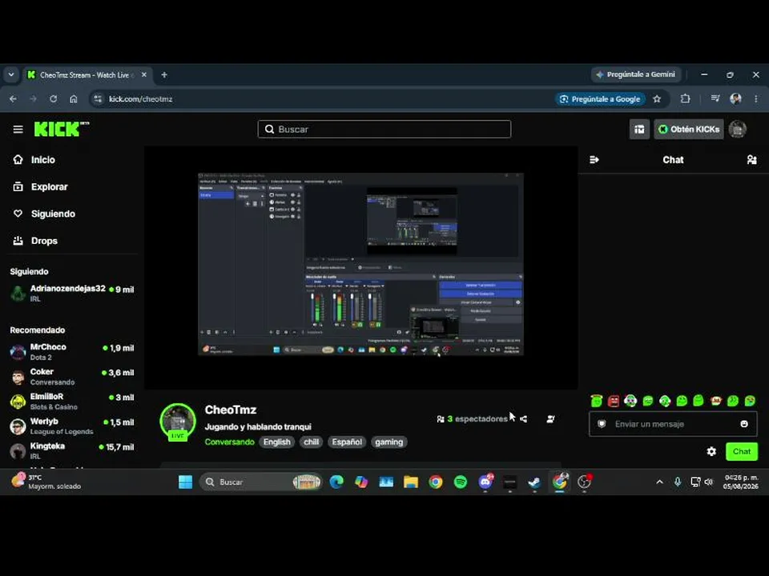Open Adrianozendejas32 followed channel
769x576 pixels.
click(72, 294)
